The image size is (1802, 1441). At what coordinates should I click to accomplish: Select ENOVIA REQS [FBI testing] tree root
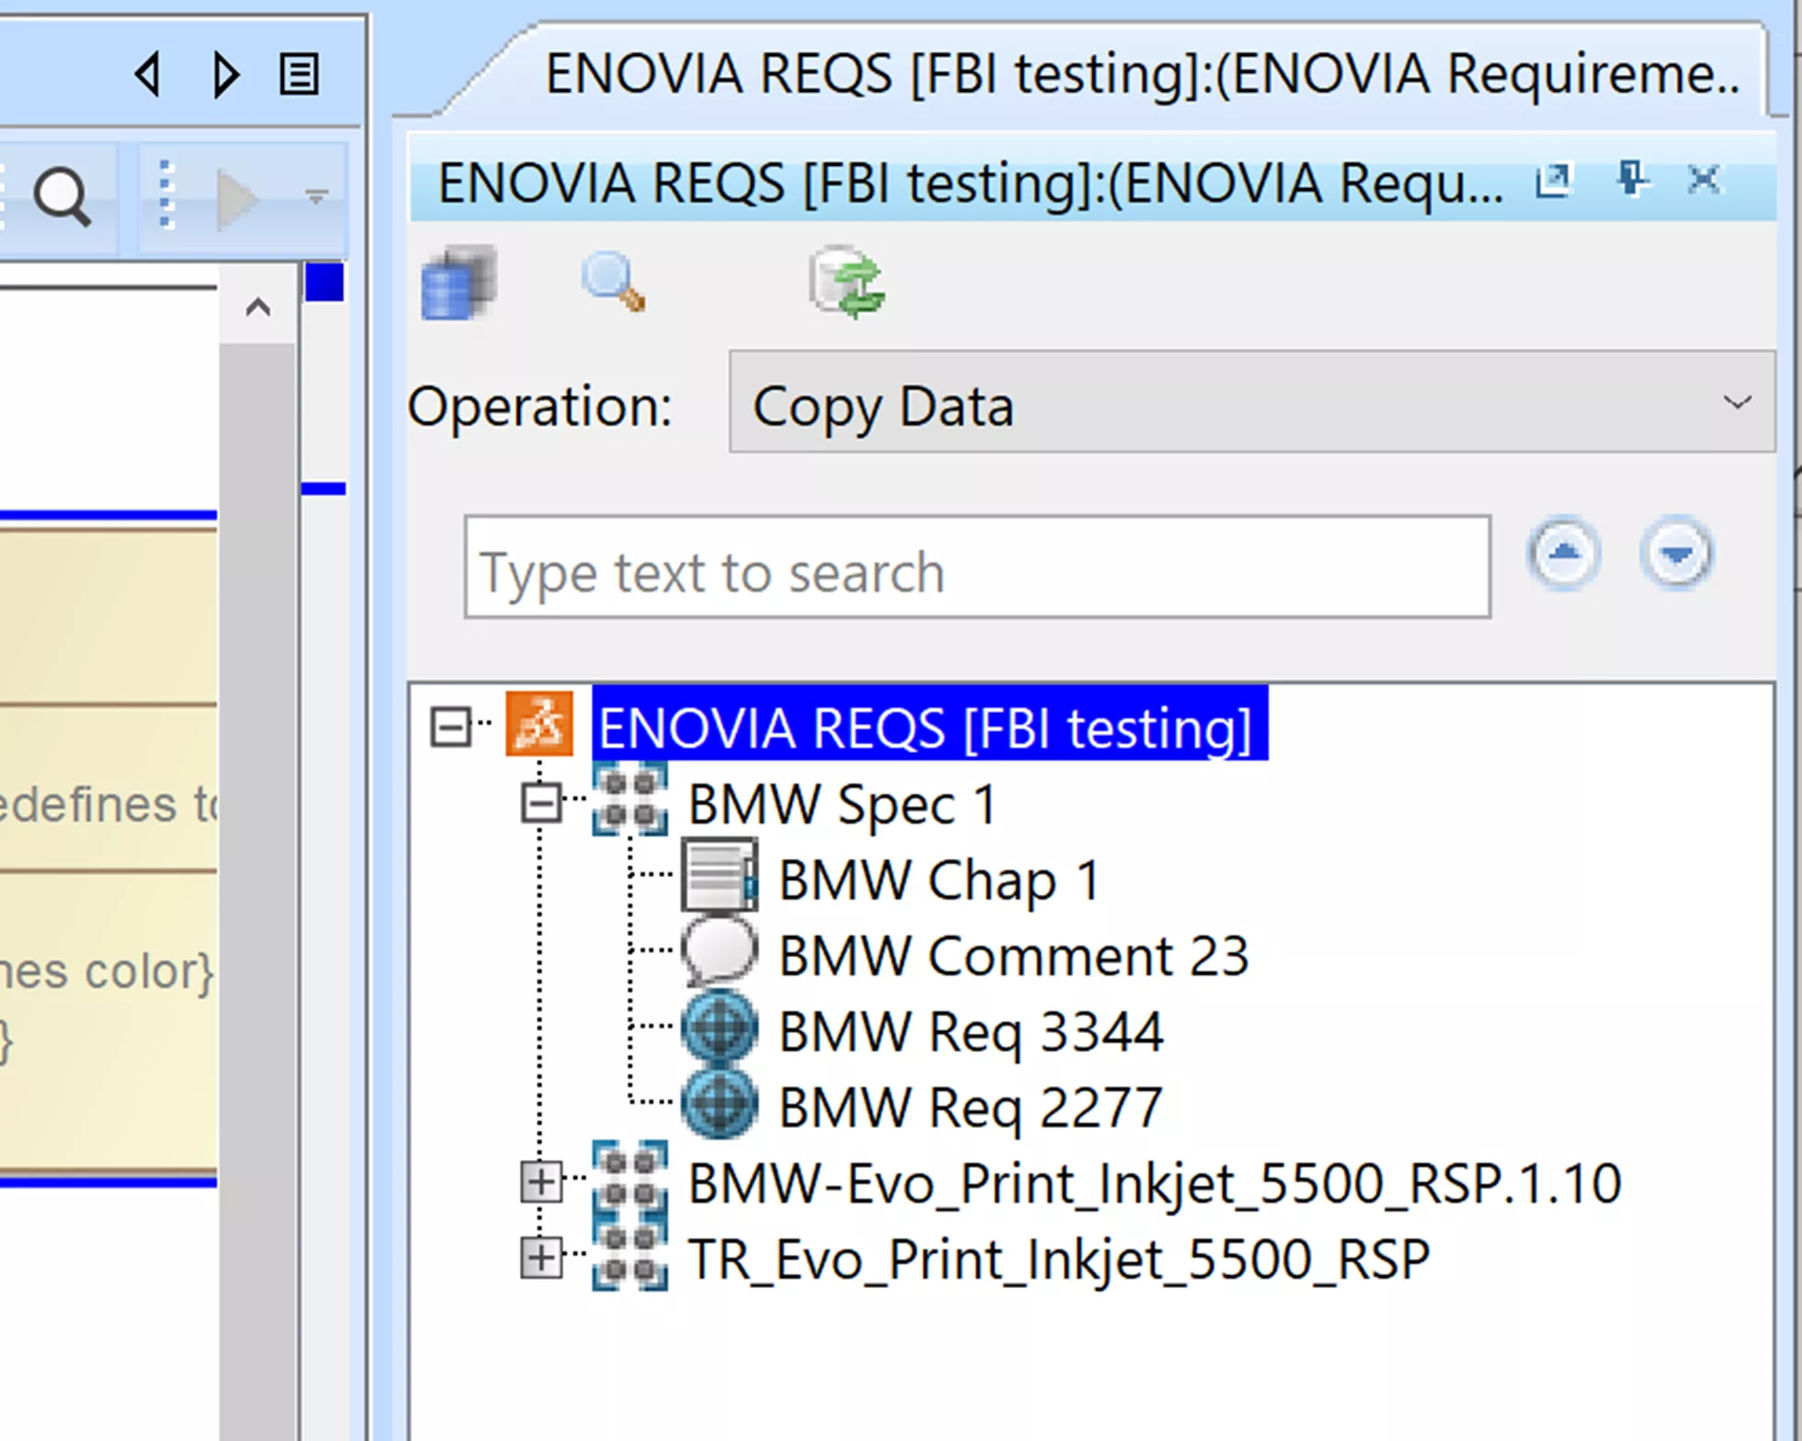929,725
